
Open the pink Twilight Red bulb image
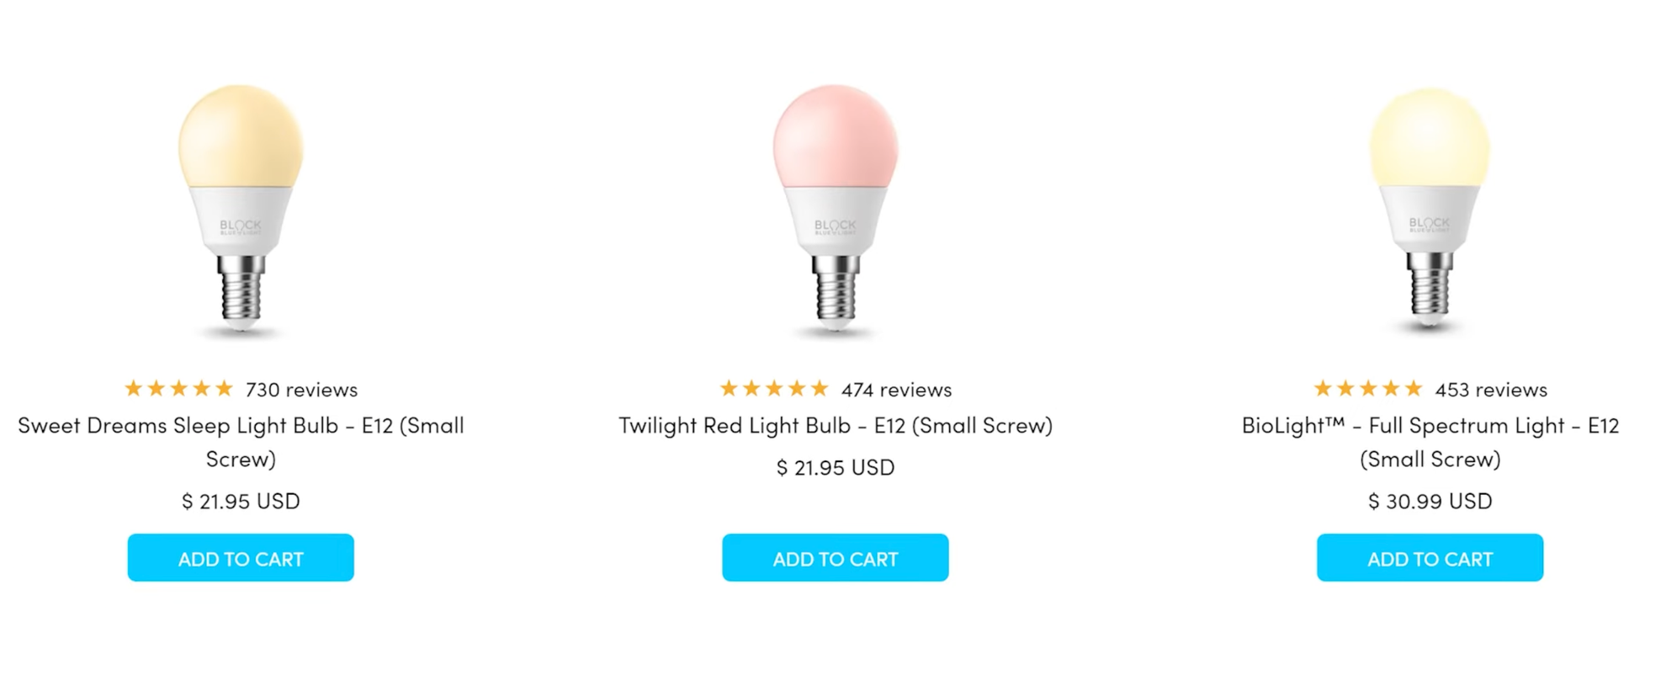(836, 210)
